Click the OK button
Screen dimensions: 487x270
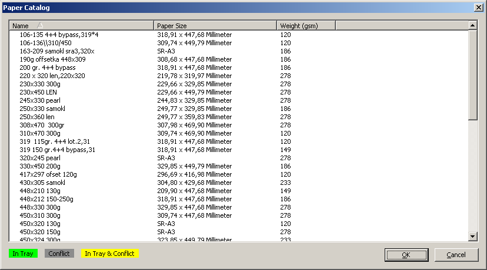click(x=406, y=255)
